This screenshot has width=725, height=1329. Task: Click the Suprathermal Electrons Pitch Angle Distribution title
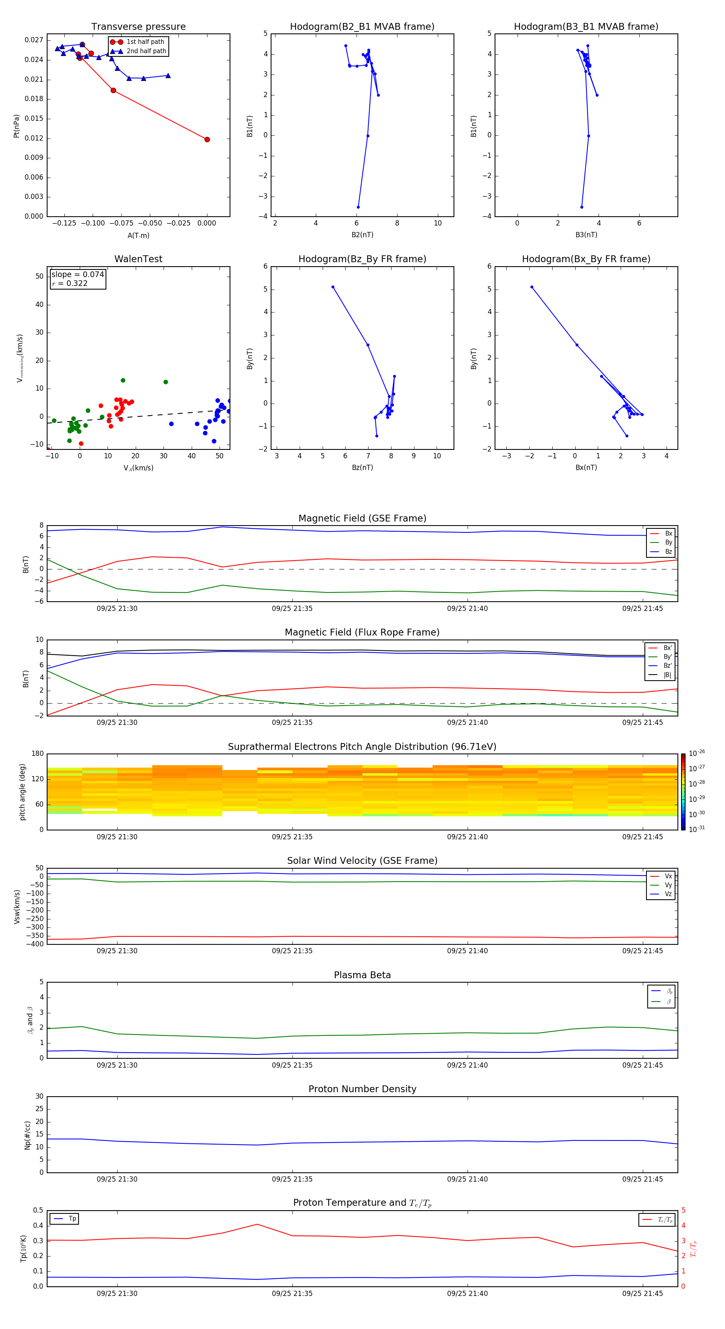[362, 747]
